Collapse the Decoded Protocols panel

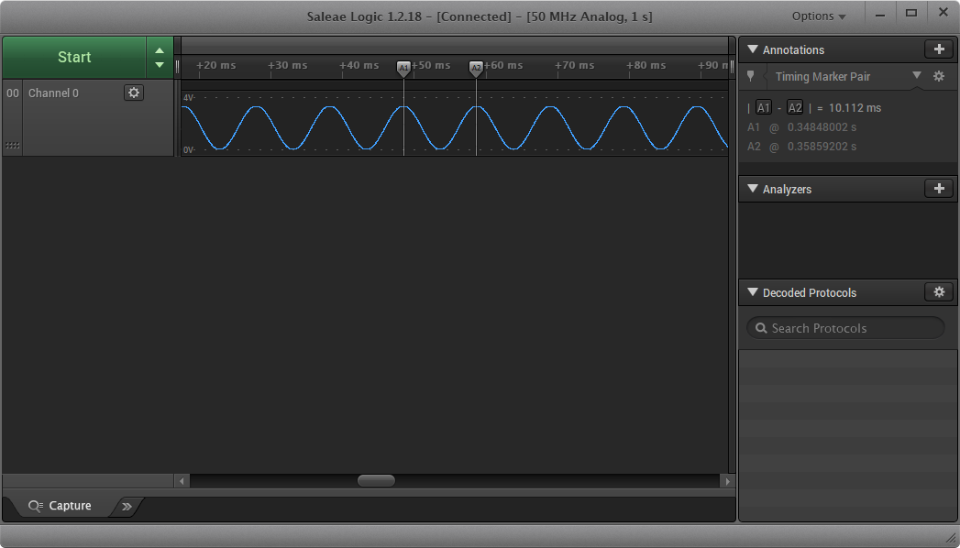click(752, 292)
